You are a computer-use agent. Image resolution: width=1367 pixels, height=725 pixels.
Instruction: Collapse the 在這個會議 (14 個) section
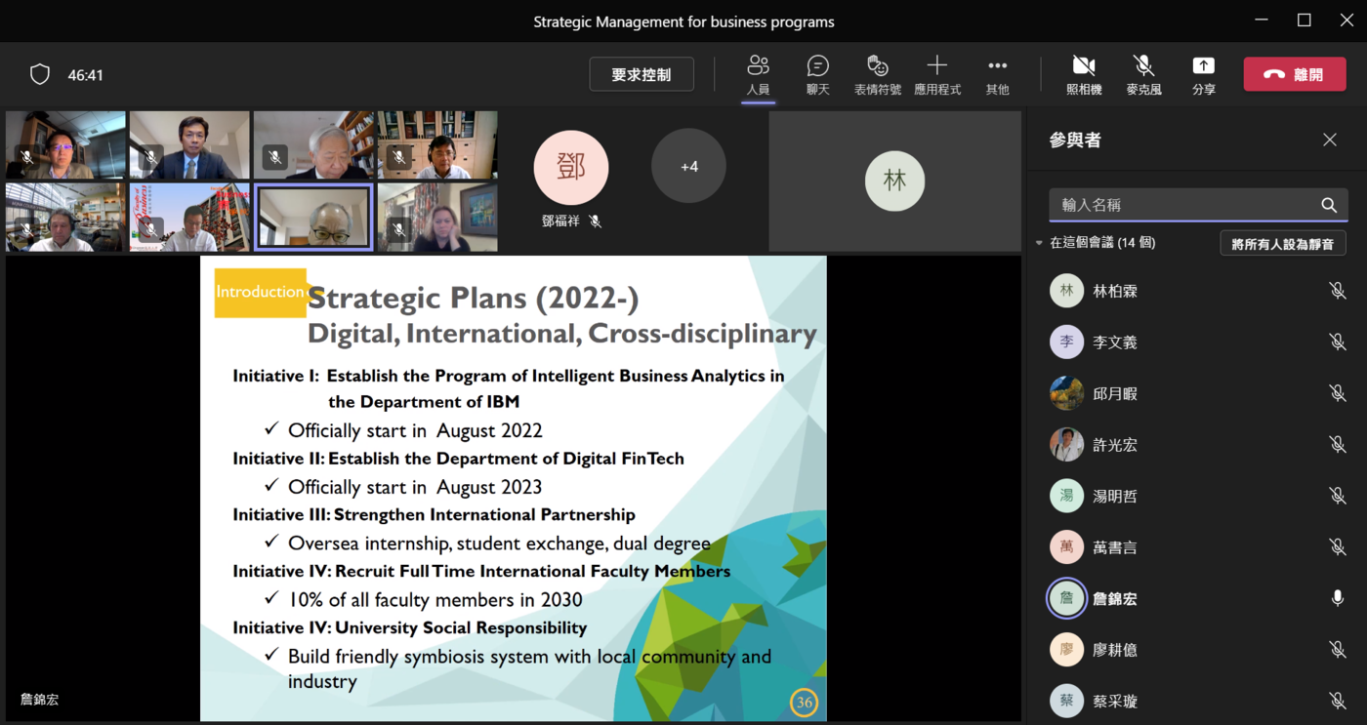coord(1039,243)
